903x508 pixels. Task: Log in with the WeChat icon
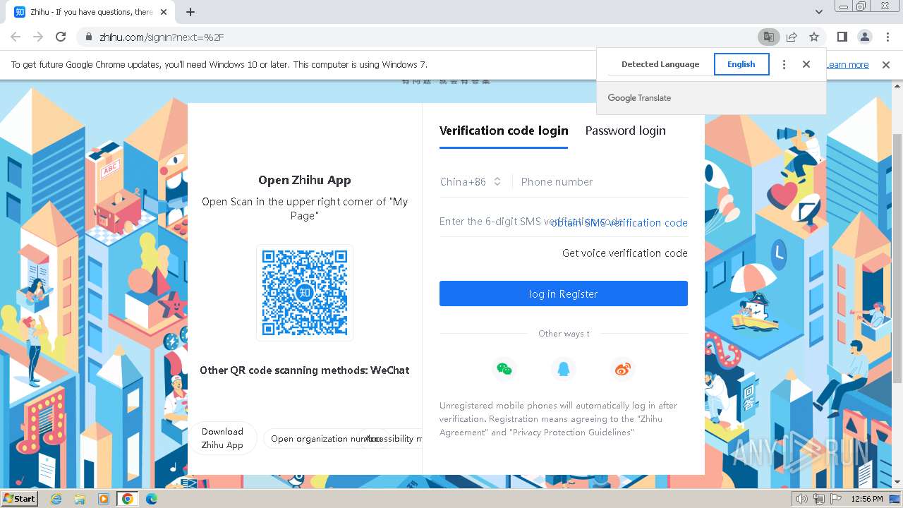click(504, 369)
